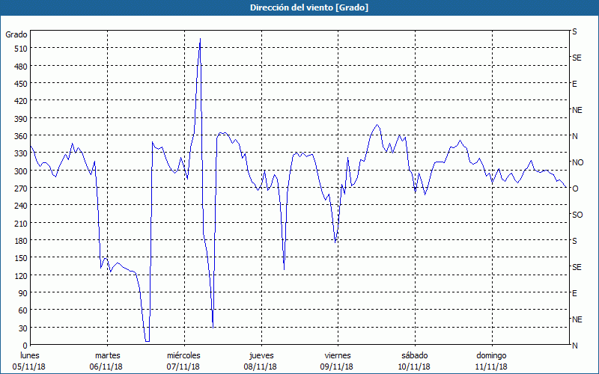599x374 pixels.
Task: Click the 'O' compass label
Action: tap(575, 188)
